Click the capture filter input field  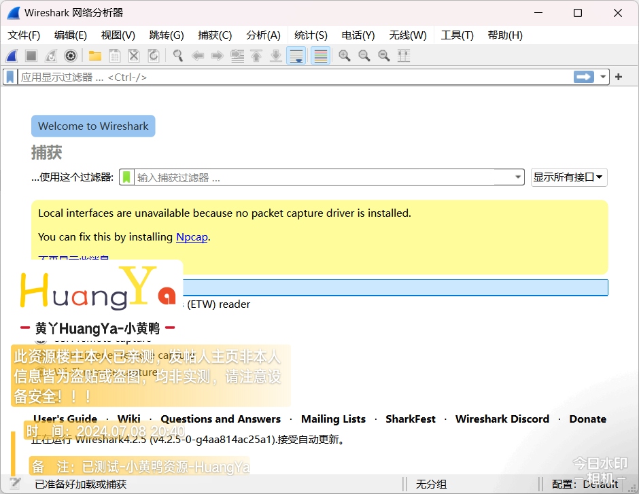click(323, 177)
